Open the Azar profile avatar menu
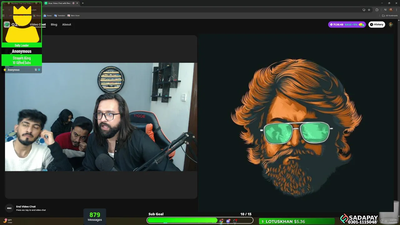 coord(391,24)
